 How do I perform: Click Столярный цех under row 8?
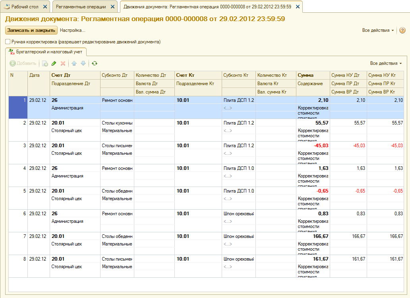coord(66,267)
